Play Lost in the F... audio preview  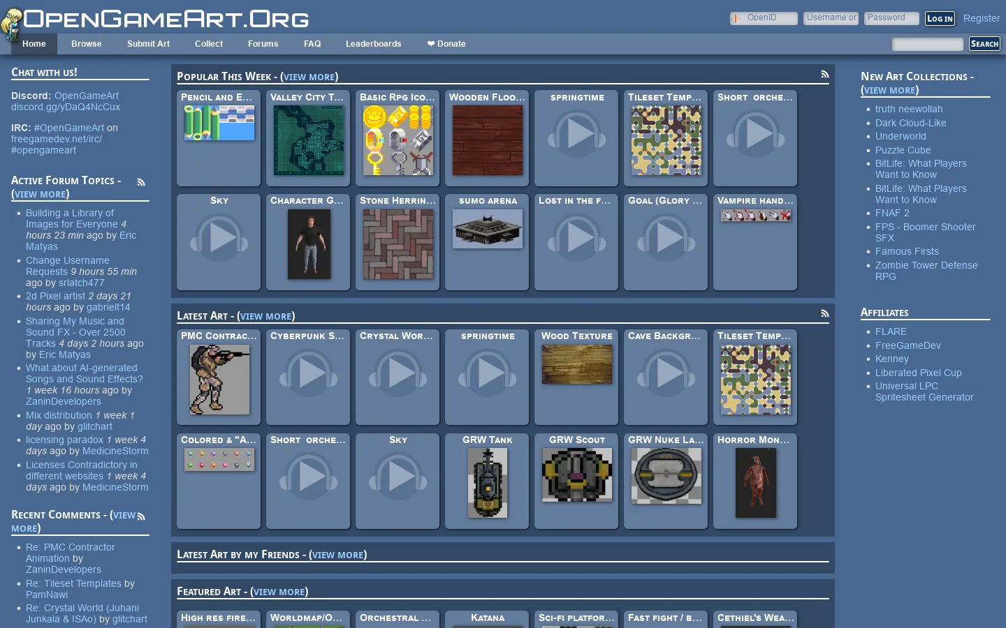tap(576, 237)
